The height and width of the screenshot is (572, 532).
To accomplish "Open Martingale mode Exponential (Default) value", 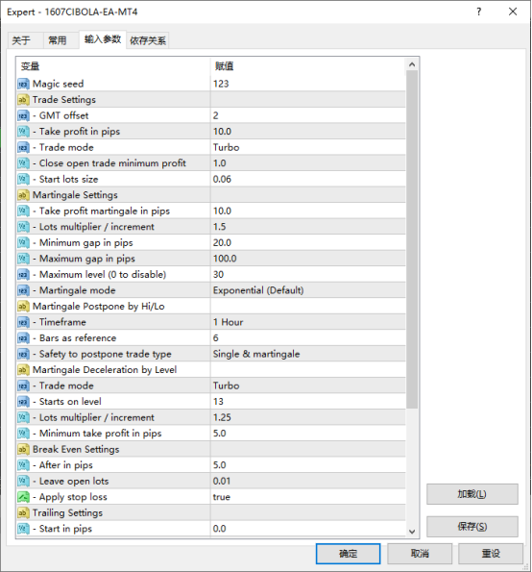I will click(308, 290).
